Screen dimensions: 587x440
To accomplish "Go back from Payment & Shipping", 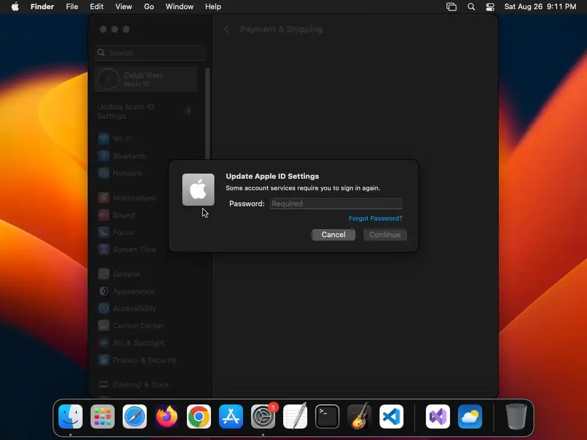I will click(226, 30).
